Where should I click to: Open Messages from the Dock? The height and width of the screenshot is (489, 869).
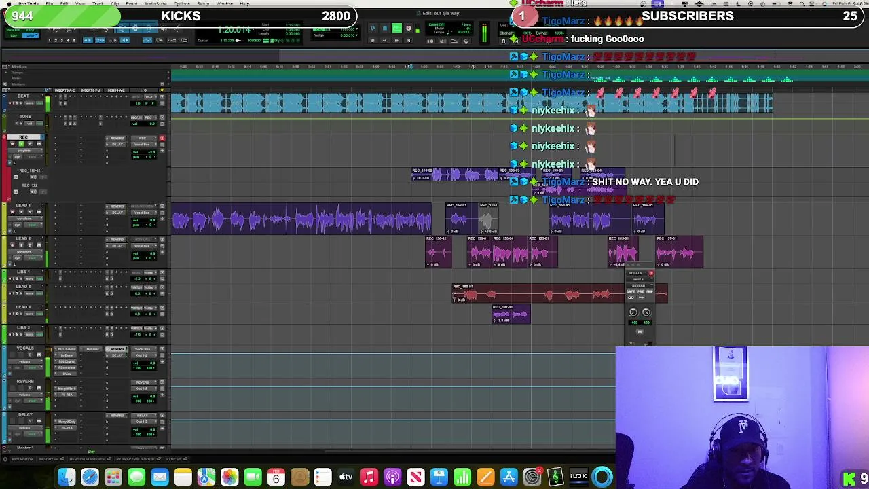(x=136, y=477)
